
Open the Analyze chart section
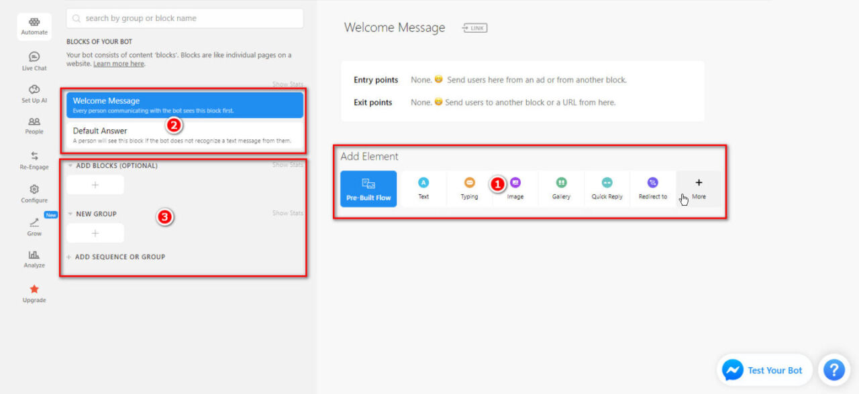point(34,259)
